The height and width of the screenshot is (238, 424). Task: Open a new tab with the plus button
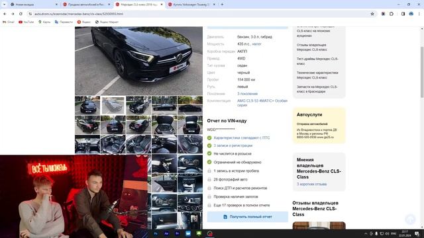[x=223, y=5]
